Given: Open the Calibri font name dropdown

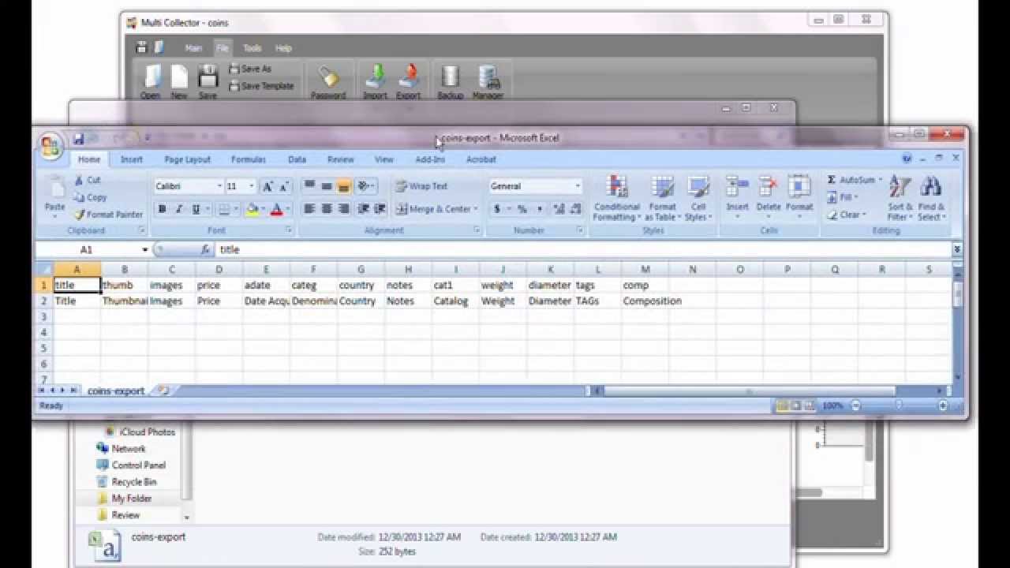Looking at the screenshot, I should click(x=219, y=186).
